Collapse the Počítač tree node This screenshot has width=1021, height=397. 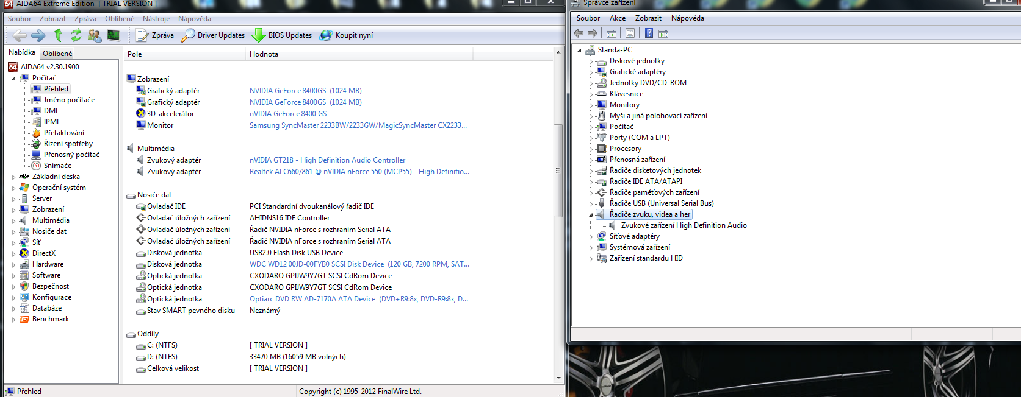13,79
